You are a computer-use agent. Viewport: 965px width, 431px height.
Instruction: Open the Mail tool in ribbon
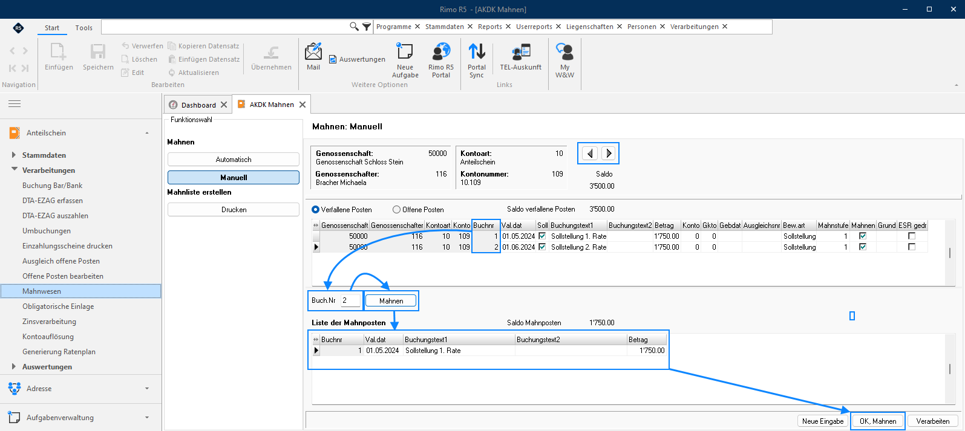click(x=313, y=57)
